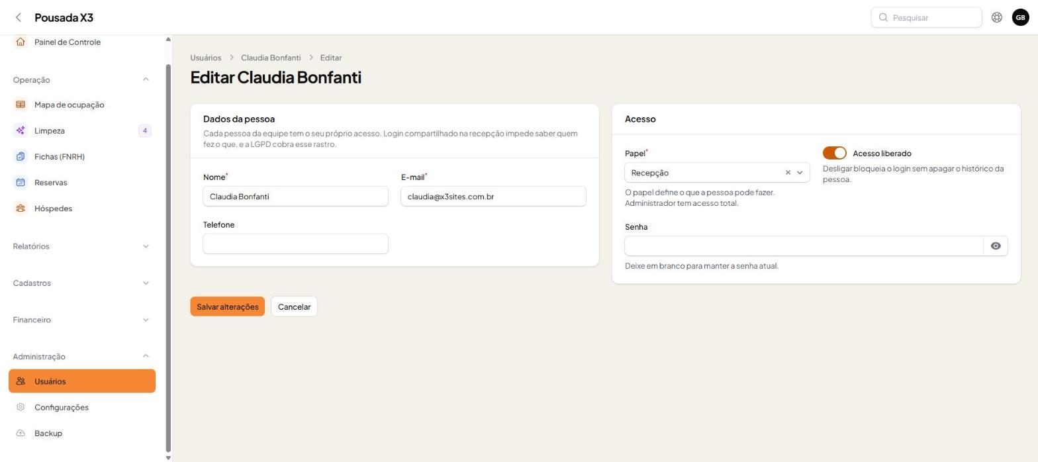The image size is (1038, 462).
Task: Focus the Senha password field
Action: (x=804, y=246)
